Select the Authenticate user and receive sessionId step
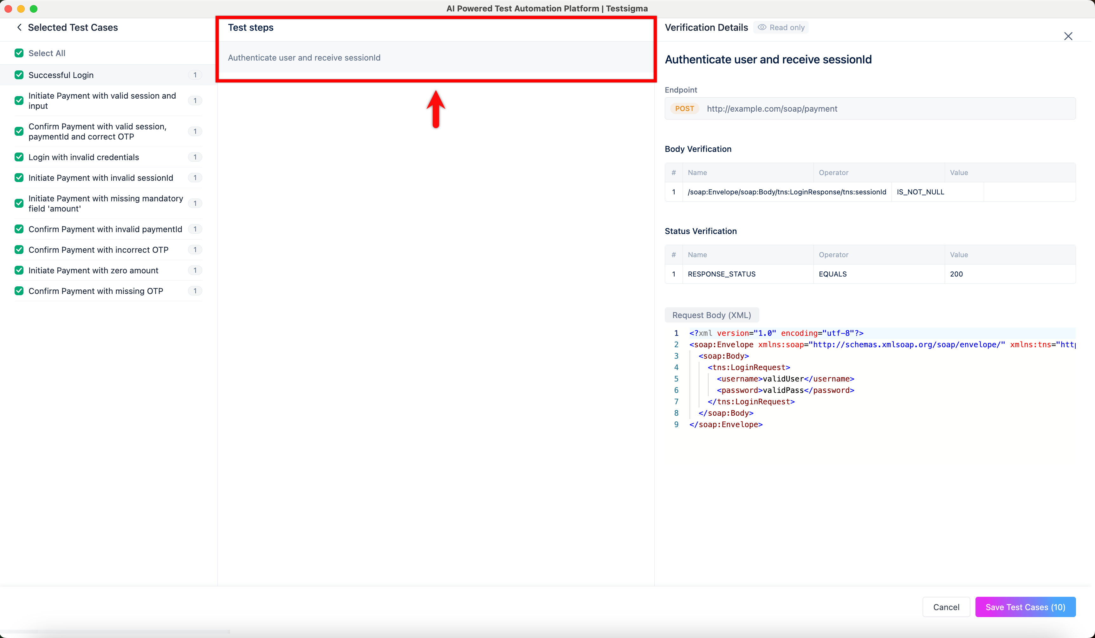This screenshot has width=1095, height=638. tap(304, 58)
